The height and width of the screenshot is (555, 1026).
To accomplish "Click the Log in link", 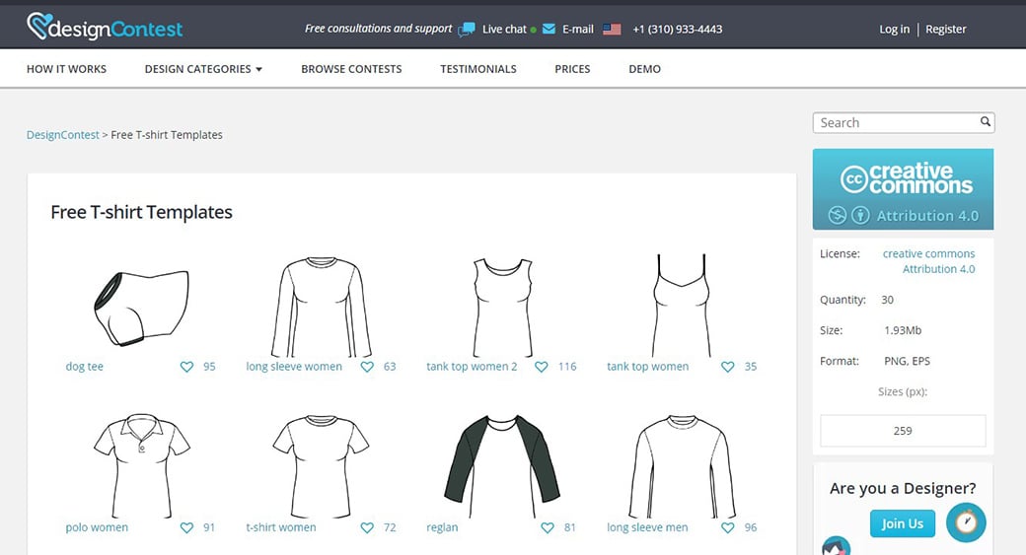I will [x=894, y=30].
